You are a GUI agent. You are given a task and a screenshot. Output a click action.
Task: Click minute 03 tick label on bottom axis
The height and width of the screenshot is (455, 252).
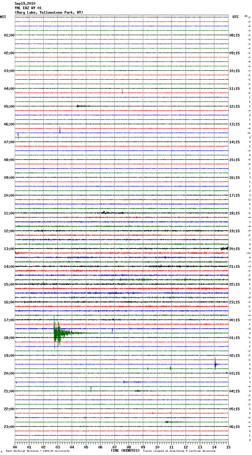[58, 447]
